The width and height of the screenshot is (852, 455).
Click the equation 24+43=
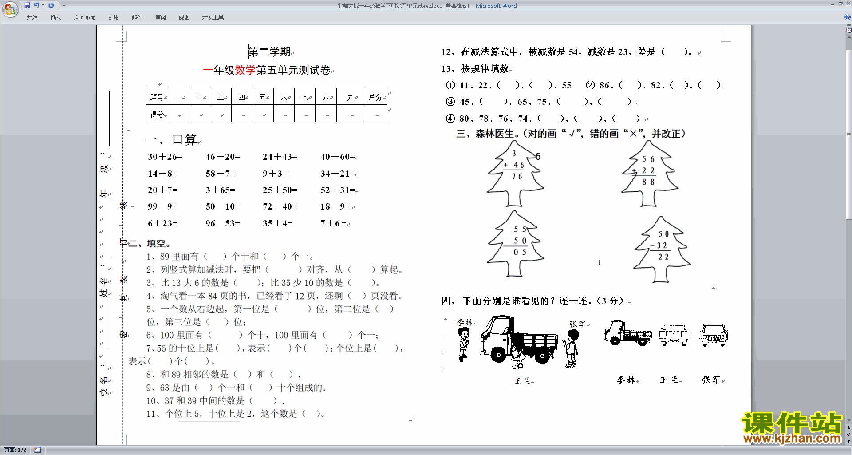tap(280, 157)
